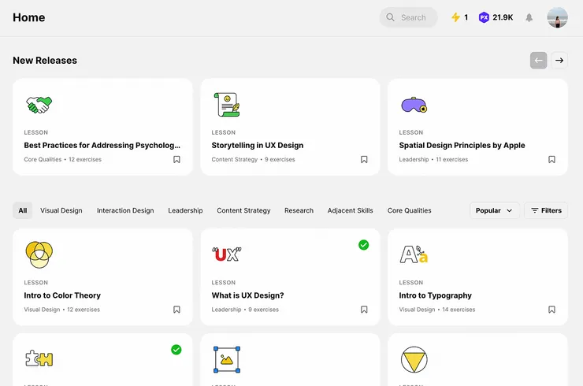Bookmark the Spatial Design Principles lesson
Screen dimensions: 583x386
tap(551, 159)
